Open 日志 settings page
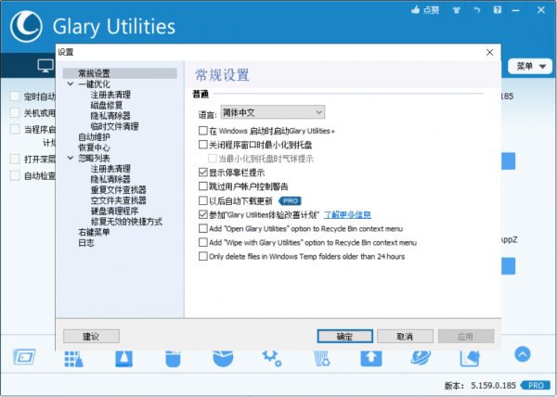 coord(86,243)
